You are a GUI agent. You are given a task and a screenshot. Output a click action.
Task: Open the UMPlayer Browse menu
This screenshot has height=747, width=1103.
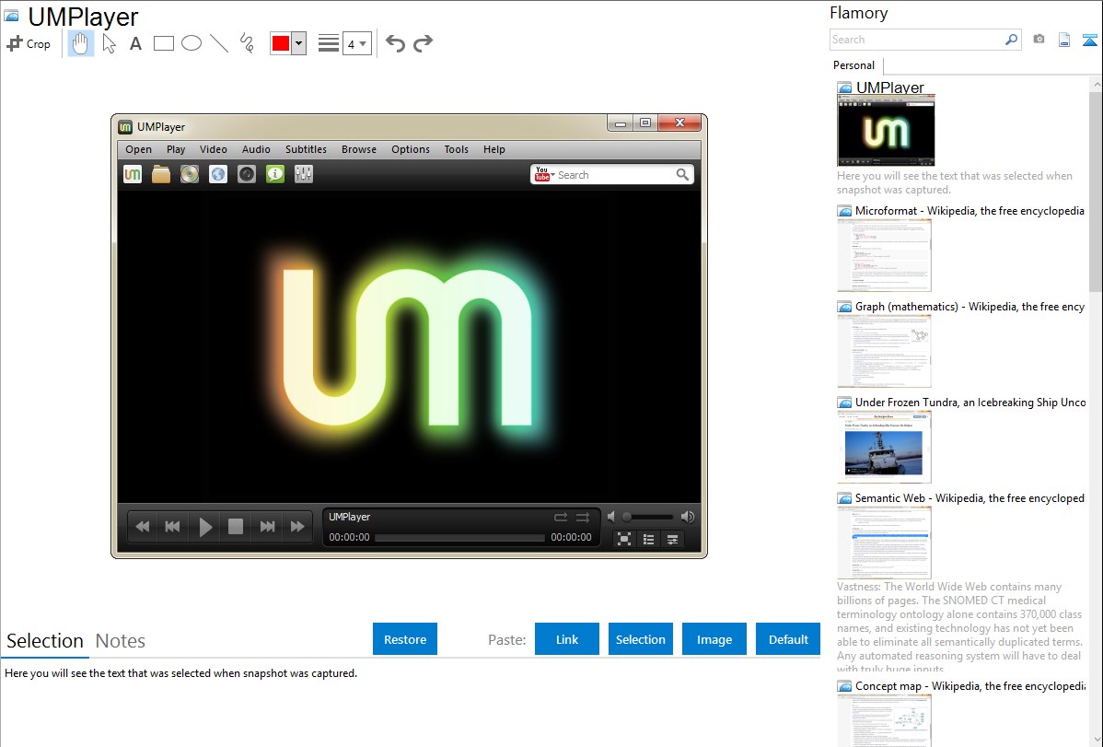[x=359, y=149]
